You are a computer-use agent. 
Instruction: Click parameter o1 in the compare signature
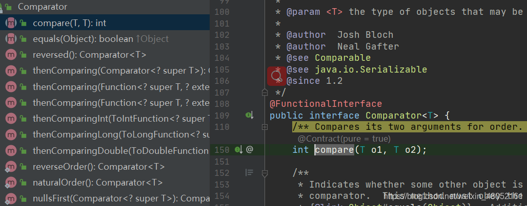tap(376, 150)
